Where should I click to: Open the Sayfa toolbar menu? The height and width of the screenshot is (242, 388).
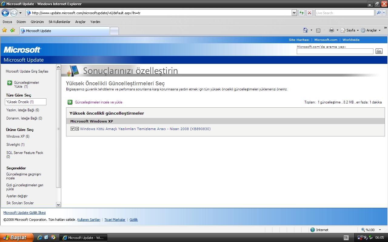coord(350,30)
